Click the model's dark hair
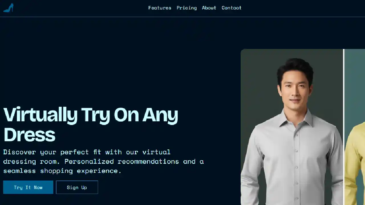 coord(295,68)
